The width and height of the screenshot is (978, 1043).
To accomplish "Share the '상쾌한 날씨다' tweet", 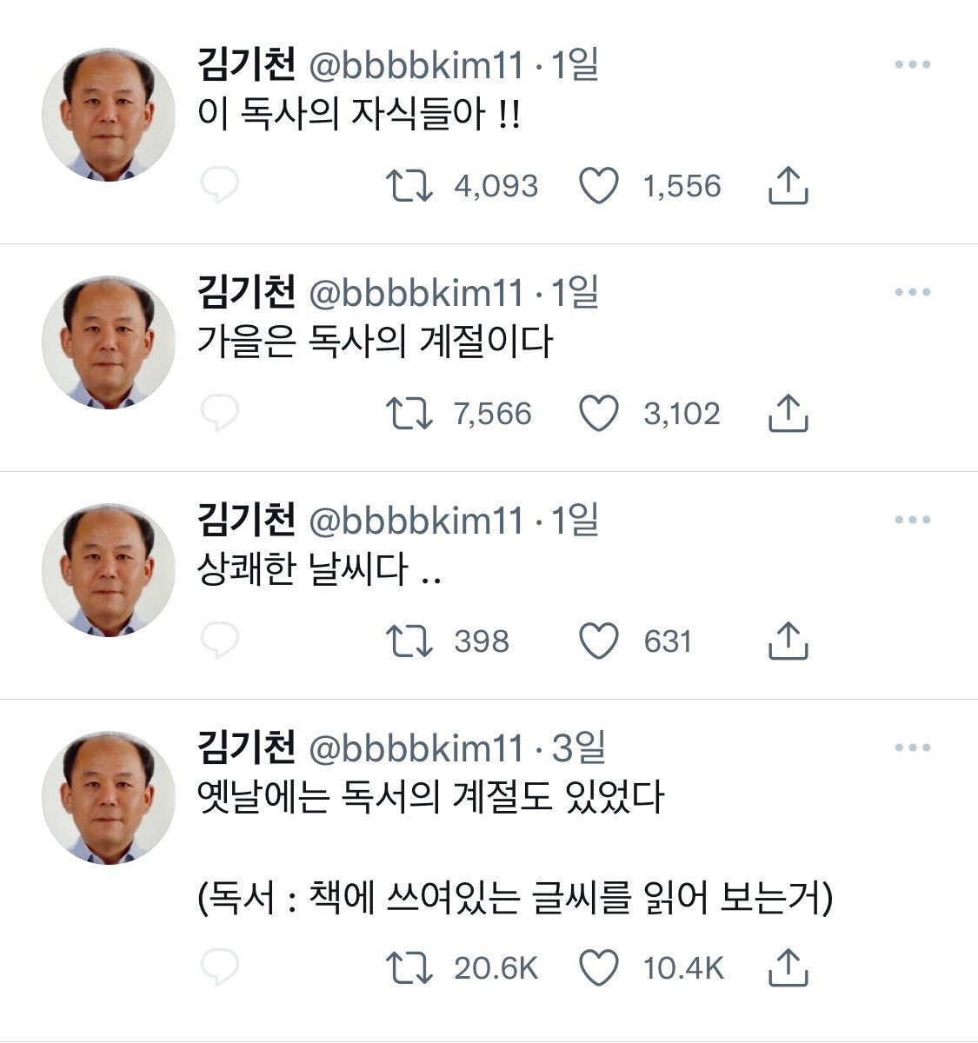I will pyautogui.click(x=788, y=641).
